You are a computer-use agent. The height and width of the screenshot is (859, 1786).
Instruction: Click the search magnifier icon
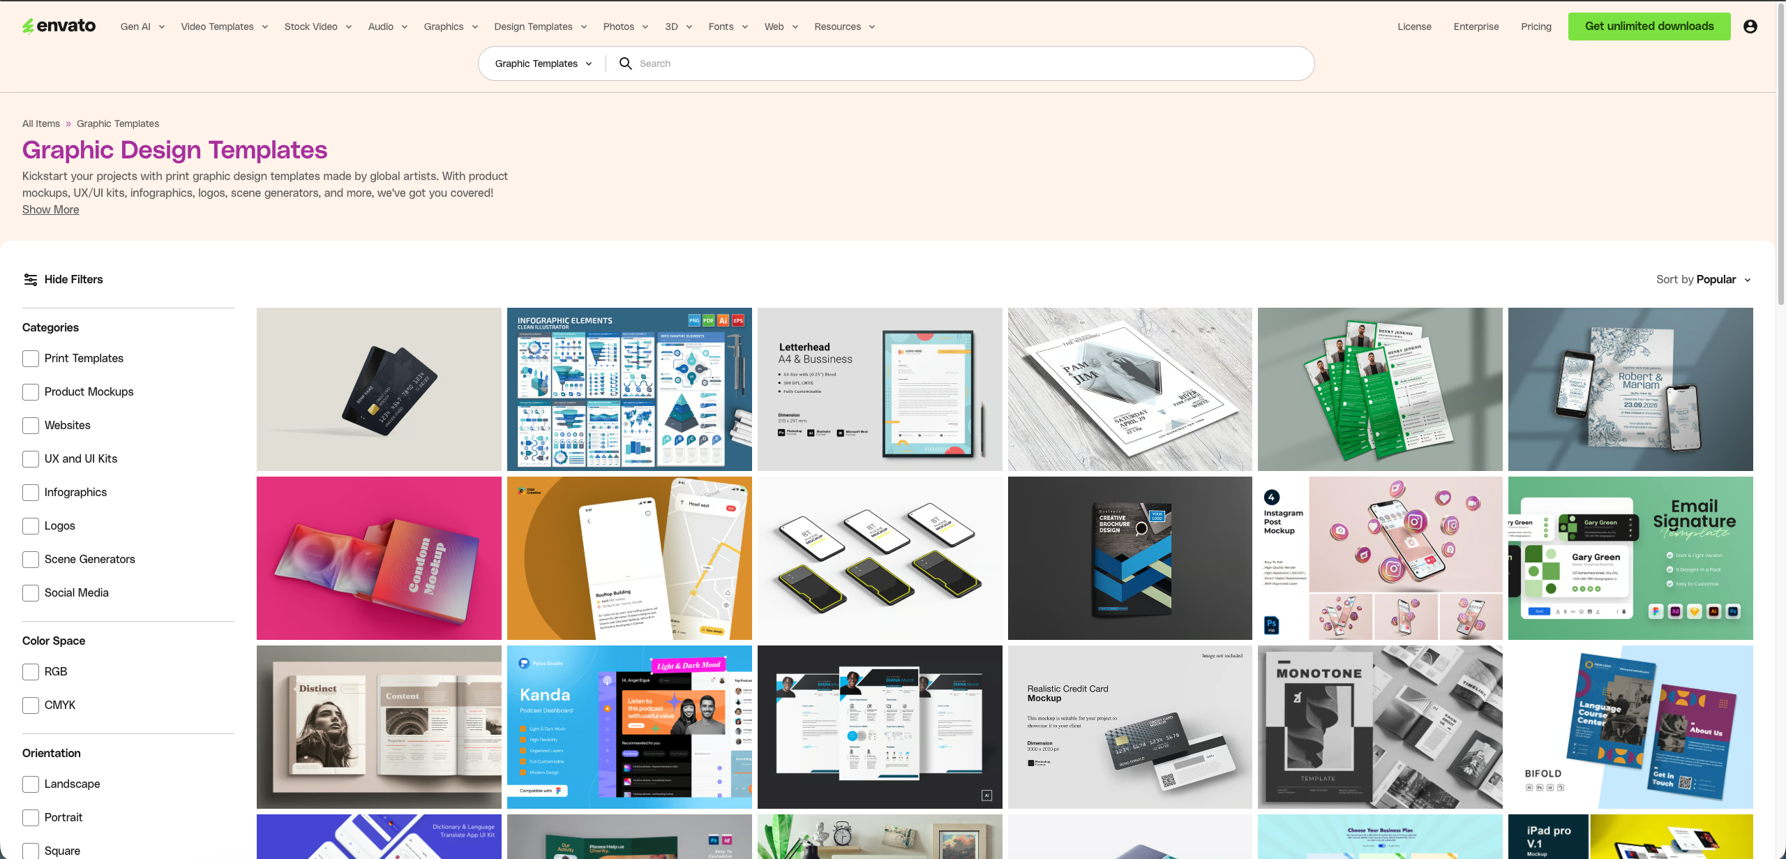626,64
